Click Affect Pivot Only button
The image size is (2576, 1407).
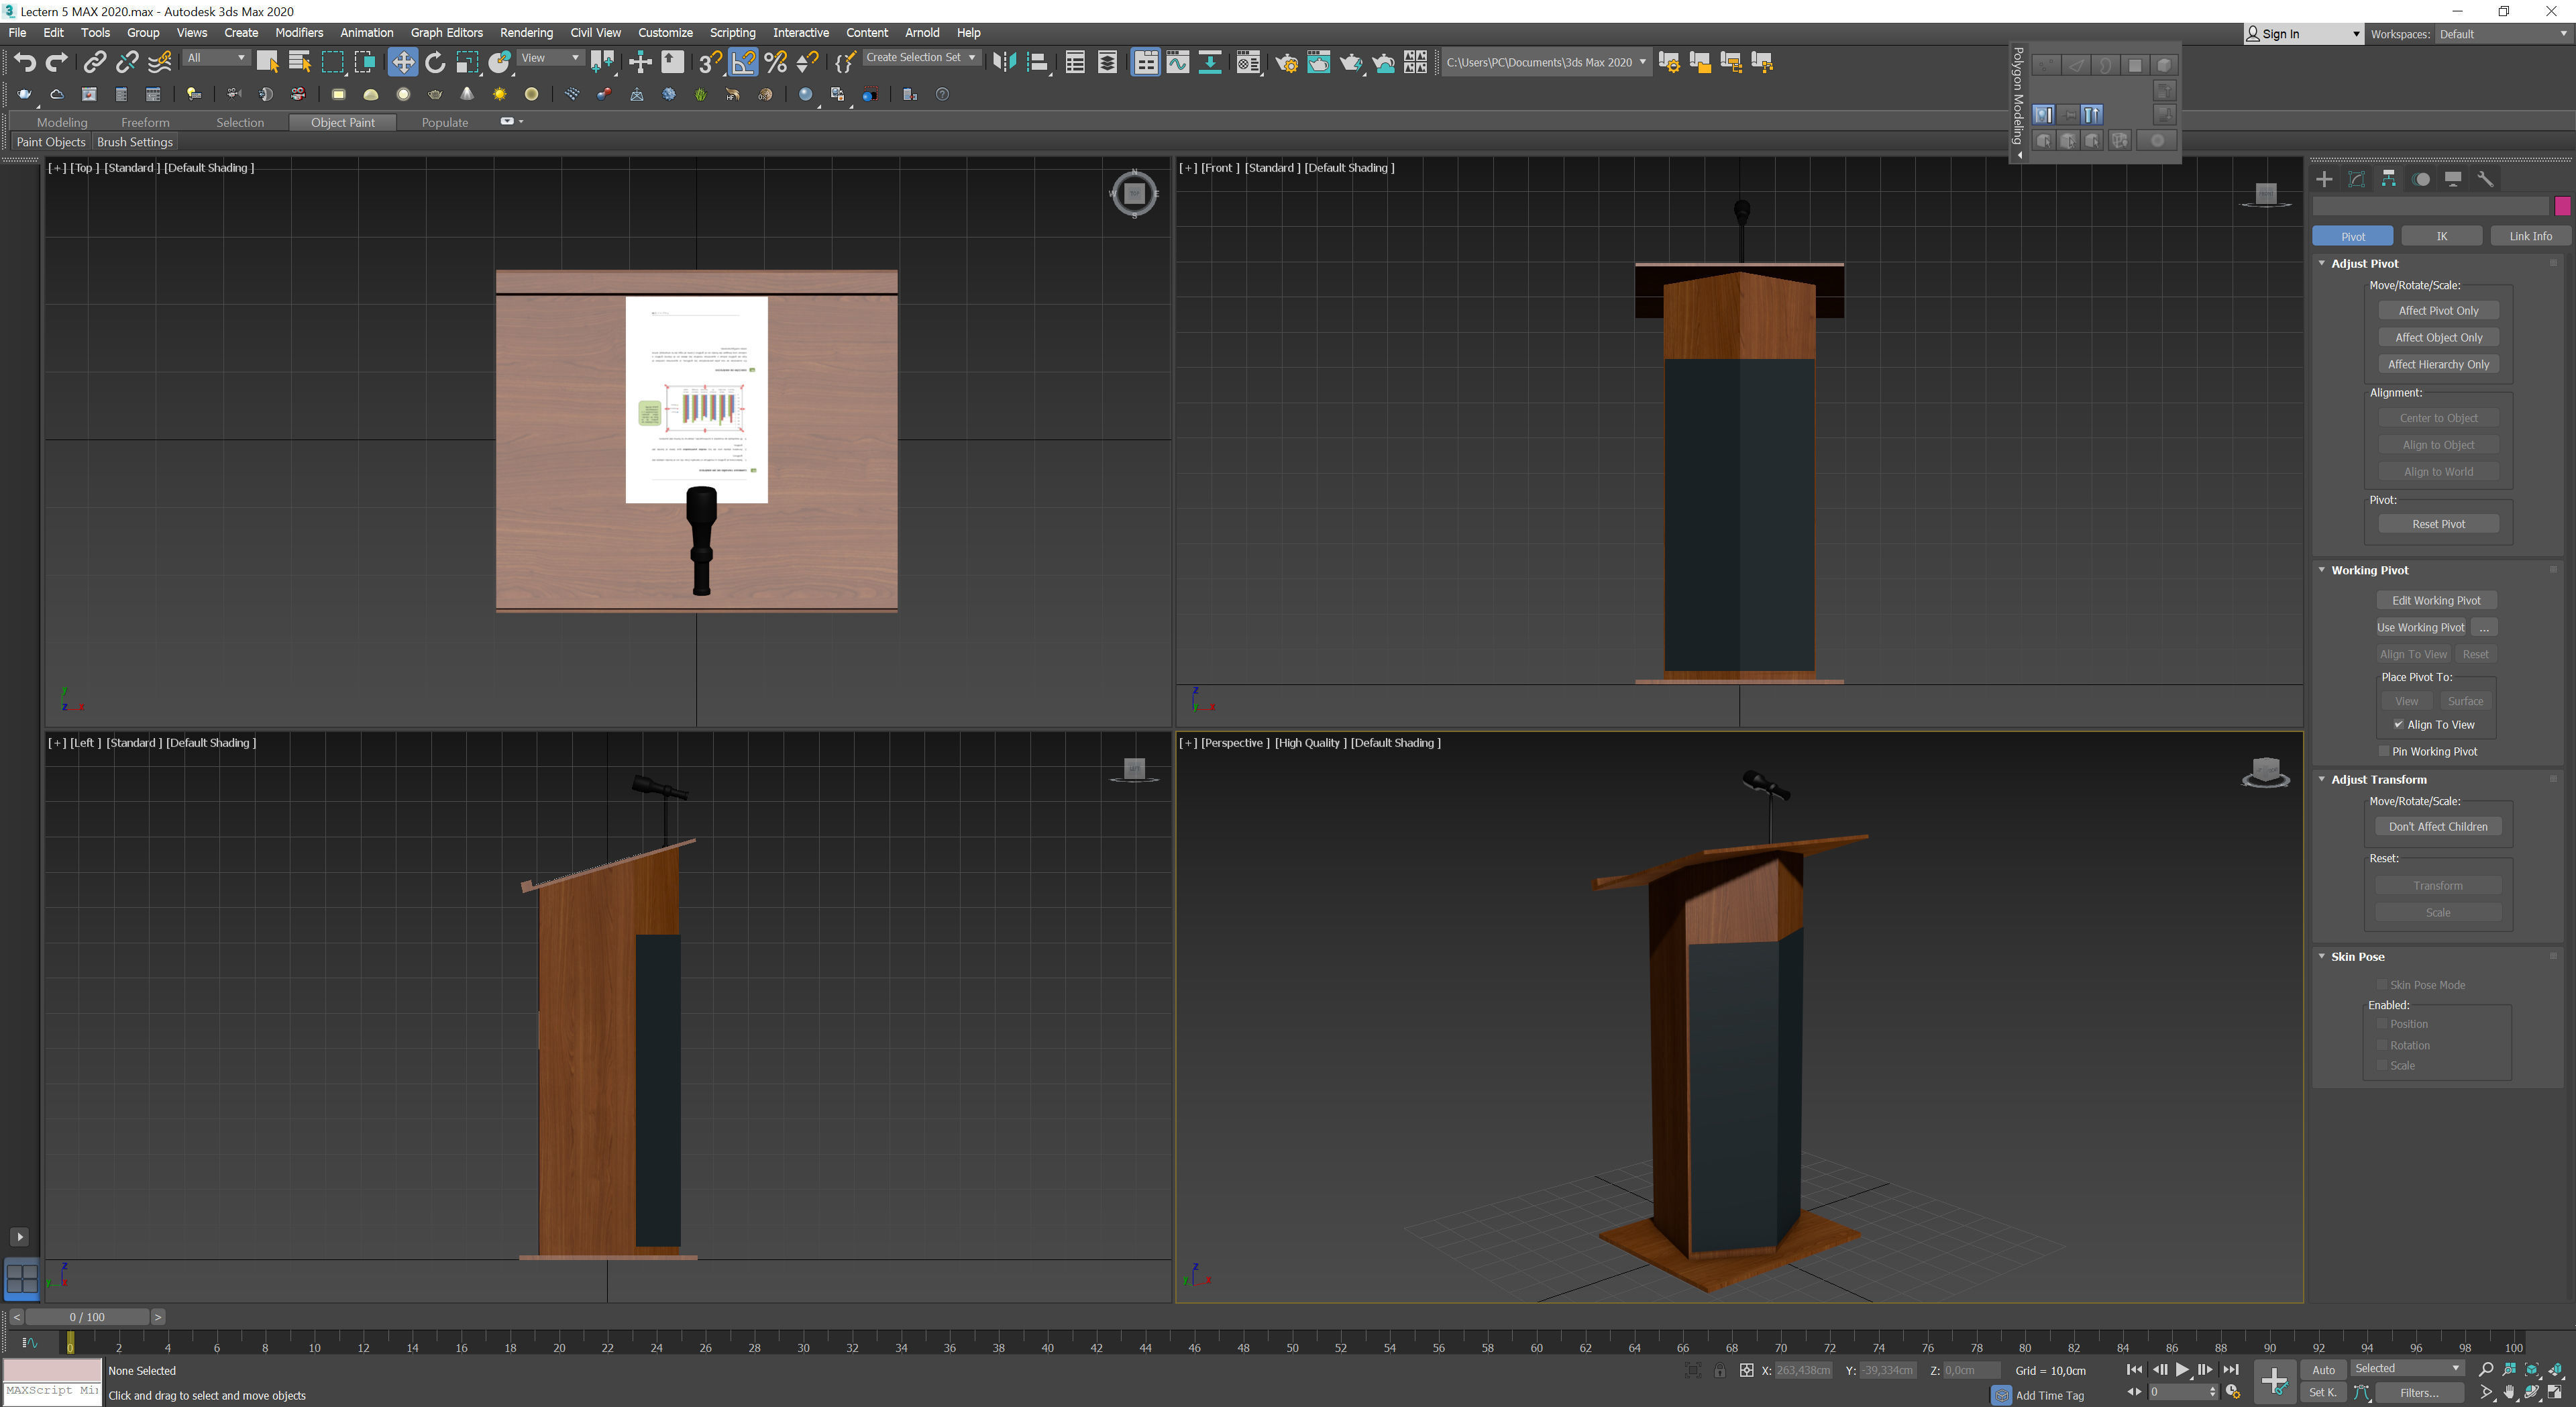point(2438,311)
